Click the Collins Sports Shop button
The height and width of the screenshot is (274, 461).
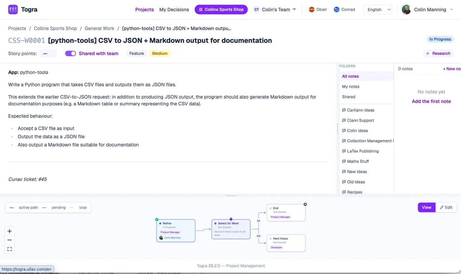(x=221, y=10)
